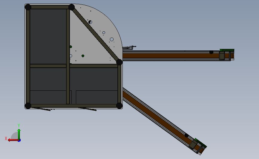The height and width of the screenshot is (159, 259).
Task: Select the largest circular hole in grey plate
Action: pos(112,39)
